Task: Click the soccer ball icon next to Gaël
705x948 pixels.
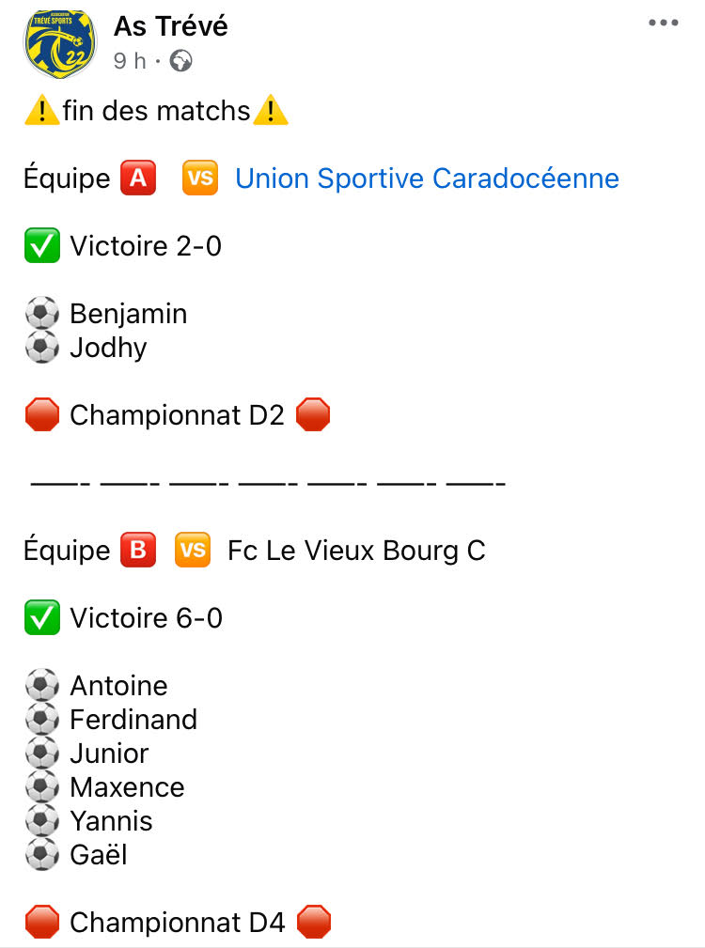Action: pyautogui.click(x=42, y=854)
